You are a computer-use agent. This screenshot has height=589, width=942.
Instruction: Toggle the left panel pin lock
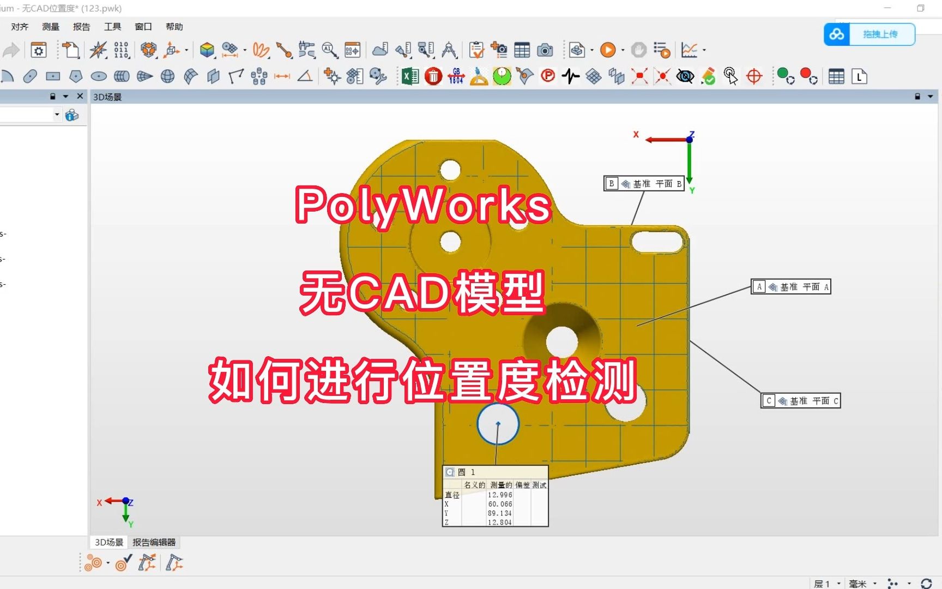coord(53,96)
